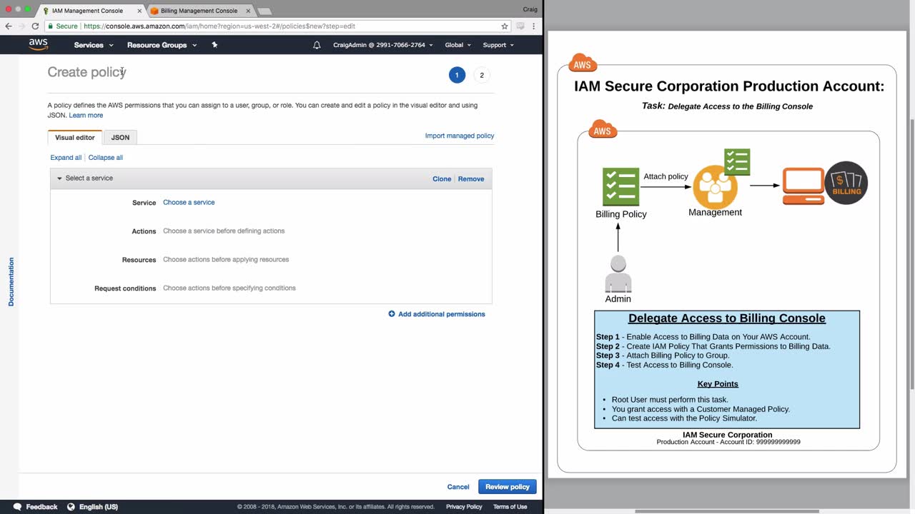Click the 'Key Points' heading in the slide
Image resolution: width=915 pixels, height=514 pixels.
pos(718,384)
